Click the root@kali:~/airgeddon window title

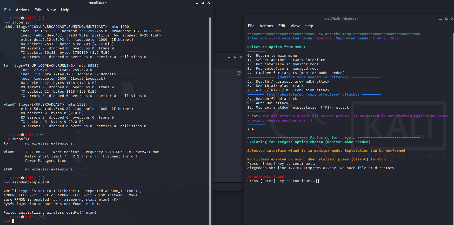(341, 19)
